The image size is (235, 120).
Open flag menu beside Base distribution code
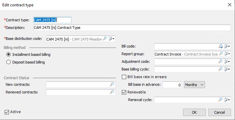tap(112, 39)
